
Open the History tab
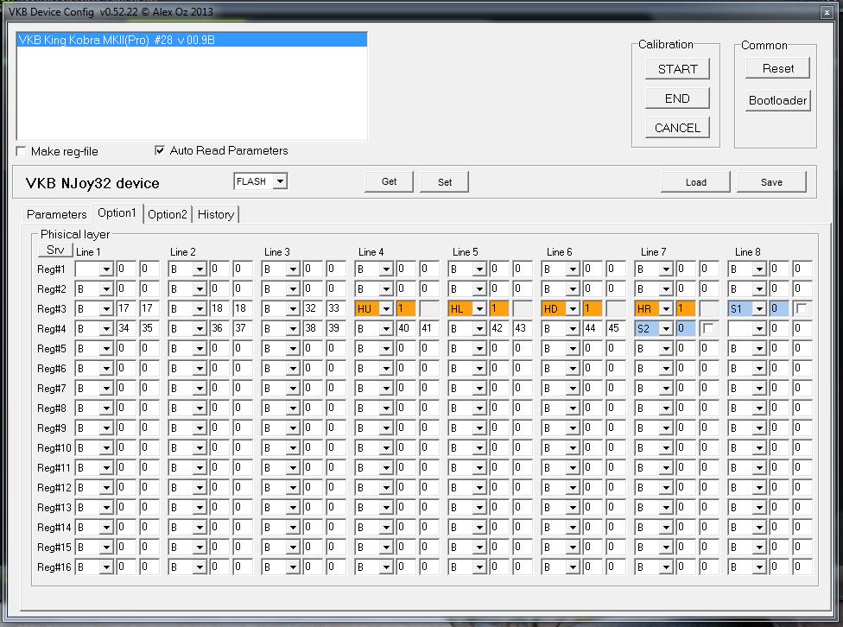pos(216,214)
